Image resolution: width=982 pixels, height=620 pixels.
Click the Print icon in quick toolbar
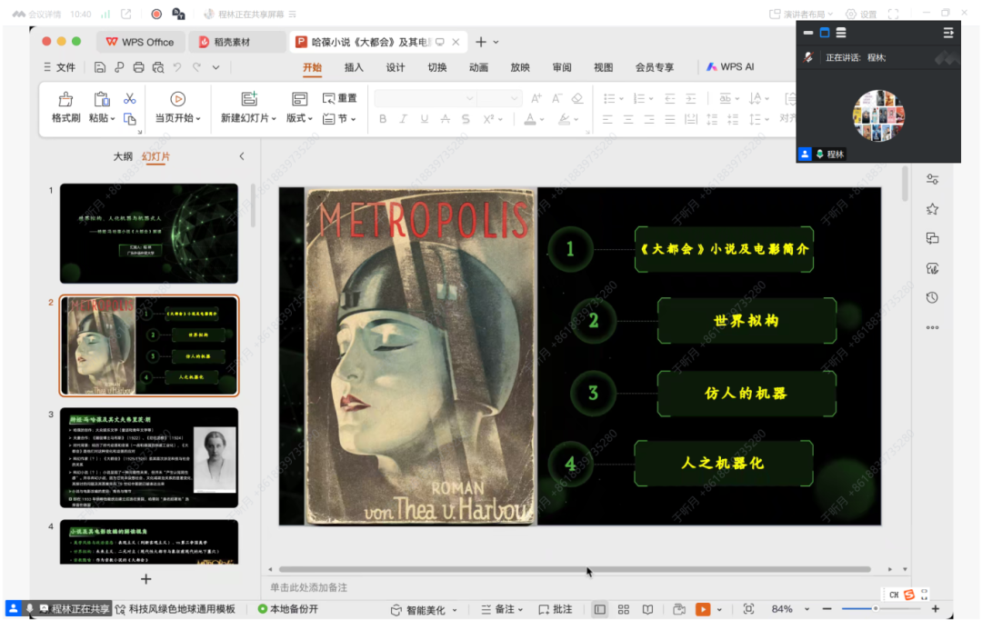138,67
